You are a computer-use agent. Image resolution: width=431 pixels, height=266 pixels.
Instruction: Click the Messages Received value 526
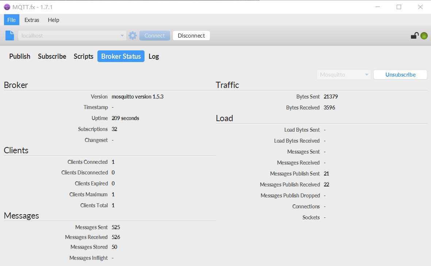tap(116, 237)
